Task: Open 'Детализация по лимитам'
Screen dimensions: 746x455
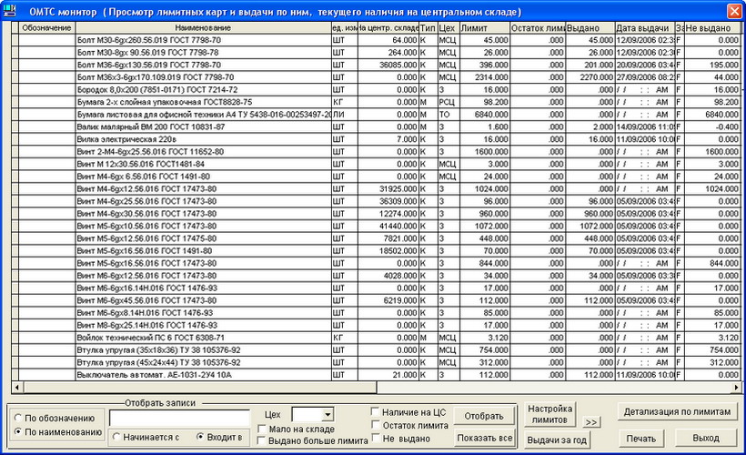Action: click(x=678, y=412)
